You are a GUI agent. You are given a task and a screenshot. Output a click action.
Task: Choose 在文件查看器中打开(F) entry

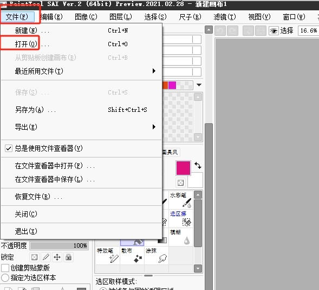81,166
